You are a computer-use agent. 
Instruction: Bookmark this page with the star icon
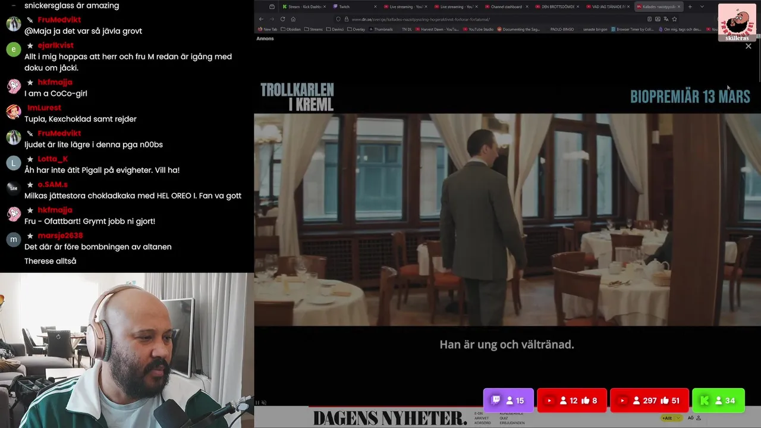click(674, 19)
